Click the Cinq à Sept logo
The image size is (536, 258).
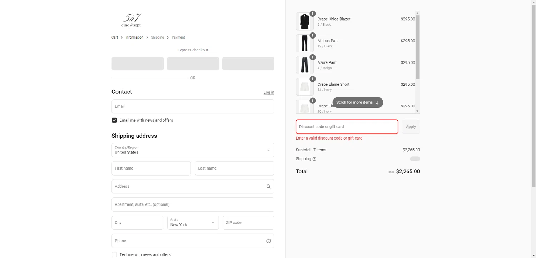131,20
